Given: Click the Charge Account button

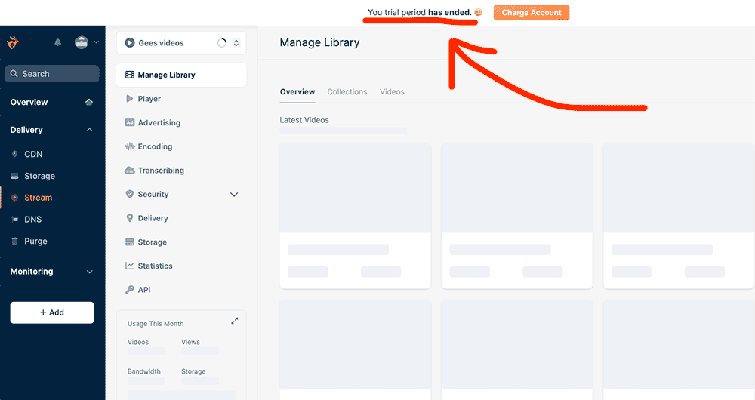Looking at the screenshot, I should tap(532, 13).
